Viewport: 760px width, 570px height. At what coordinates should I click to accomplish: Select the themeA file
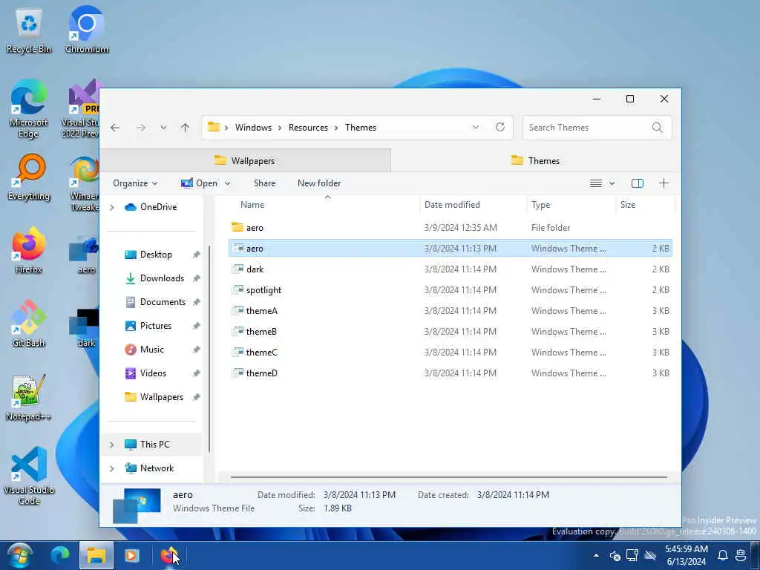click(x=451, y=311)
